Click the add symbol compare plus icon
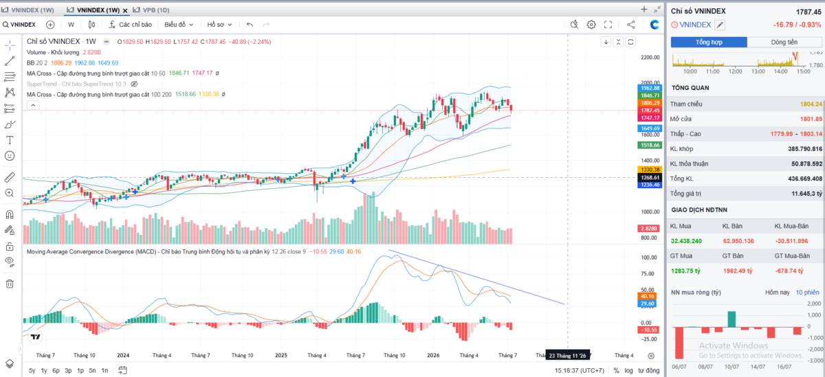The height and width of the screenshot is (377, 825). click(x=50, y=24)
